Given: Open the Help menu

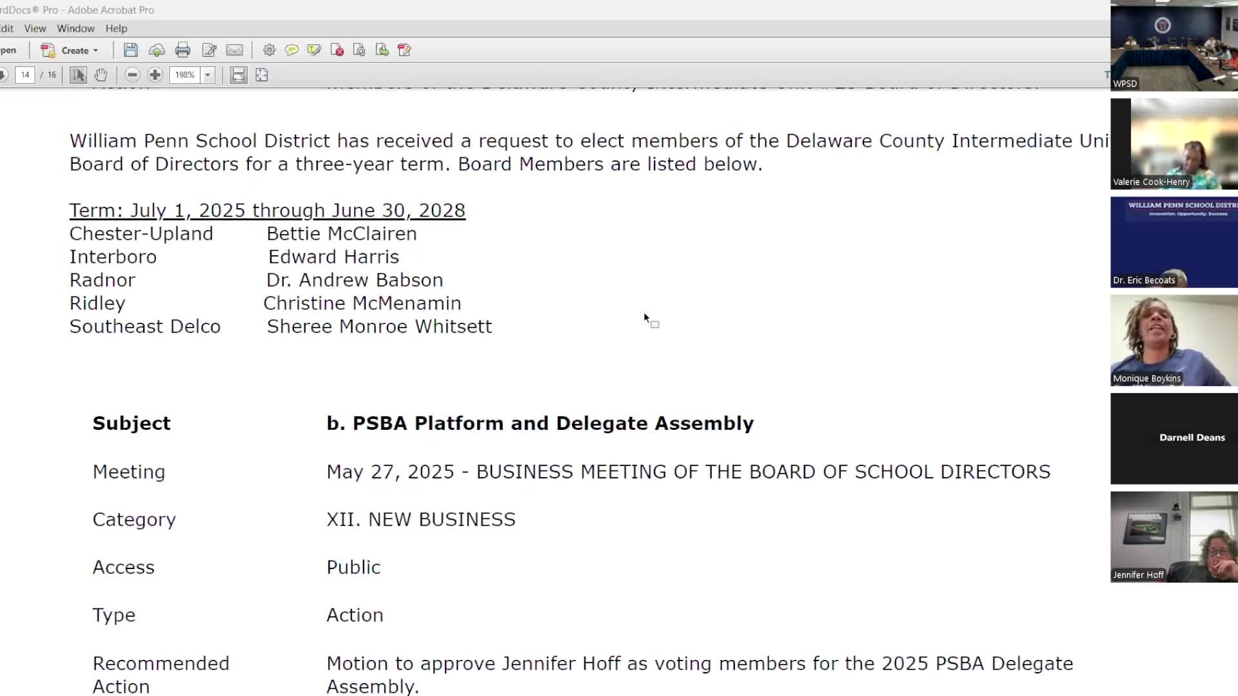Looking at the screenshot, I should (116, 28).
